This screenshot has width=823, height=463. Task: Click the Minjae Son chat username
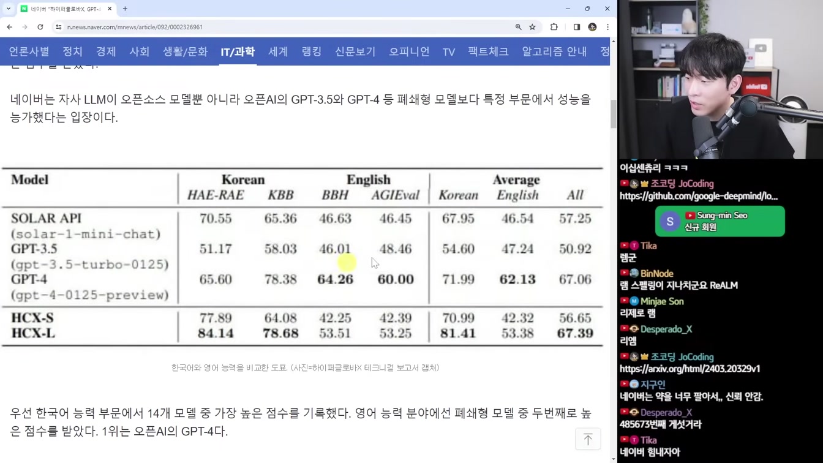(662, 301)
